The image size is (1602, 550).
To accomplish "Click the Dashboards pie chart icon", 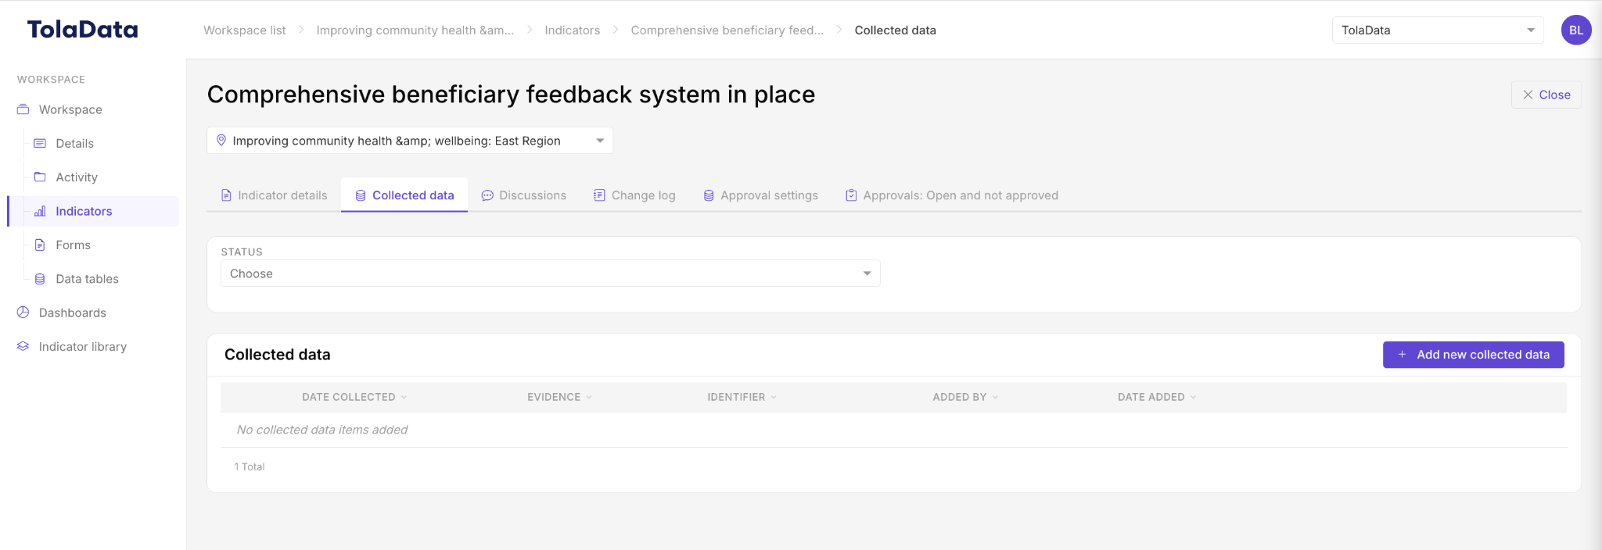I will coord(23,312).
